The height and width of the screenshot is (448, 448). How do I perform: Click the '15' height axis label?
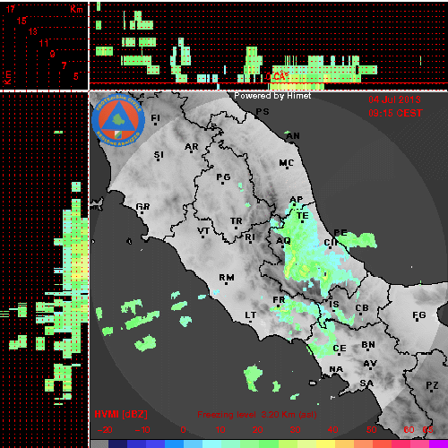pyautogui.click(x=22, y=21)
